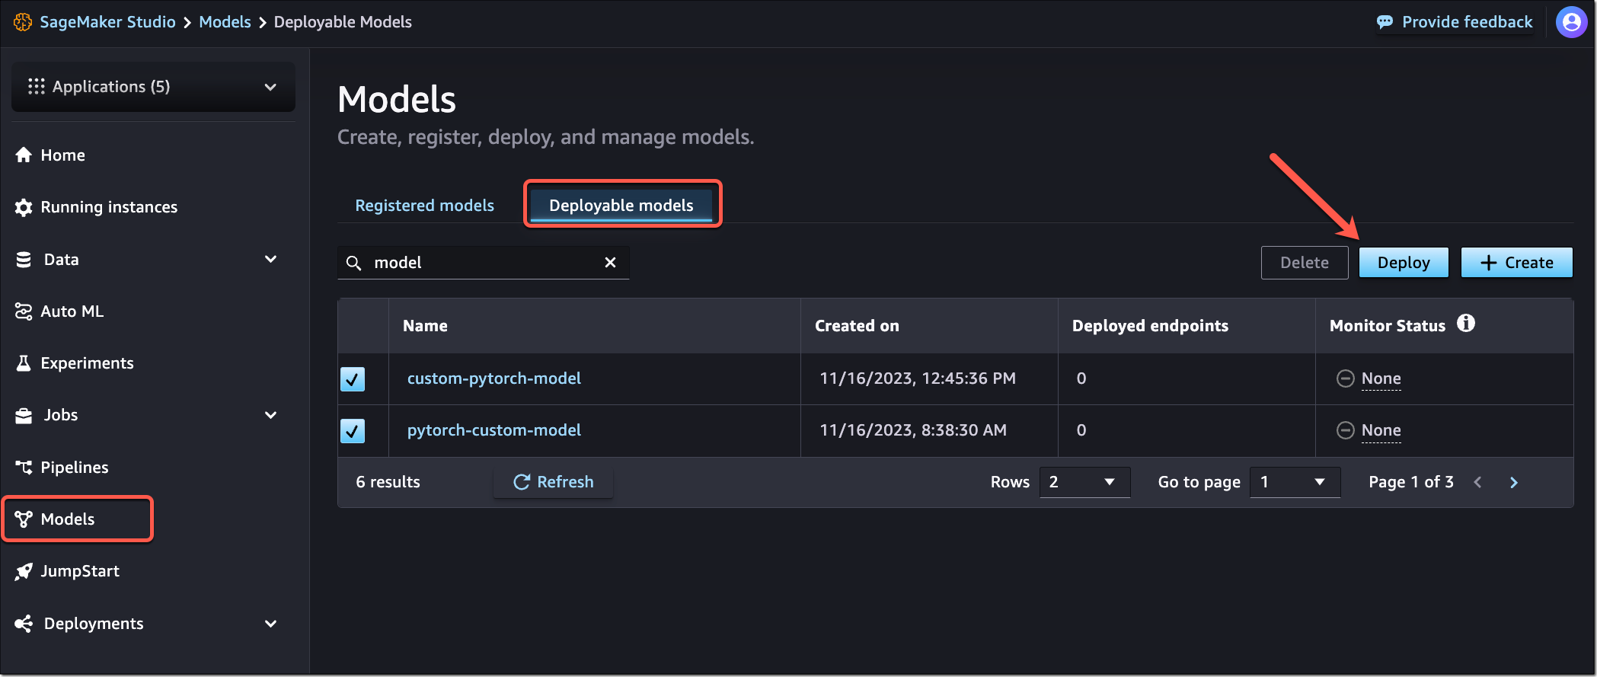Click the Delete button
The width and height of the screenshot is (1597, 677).
point(1305,263)
